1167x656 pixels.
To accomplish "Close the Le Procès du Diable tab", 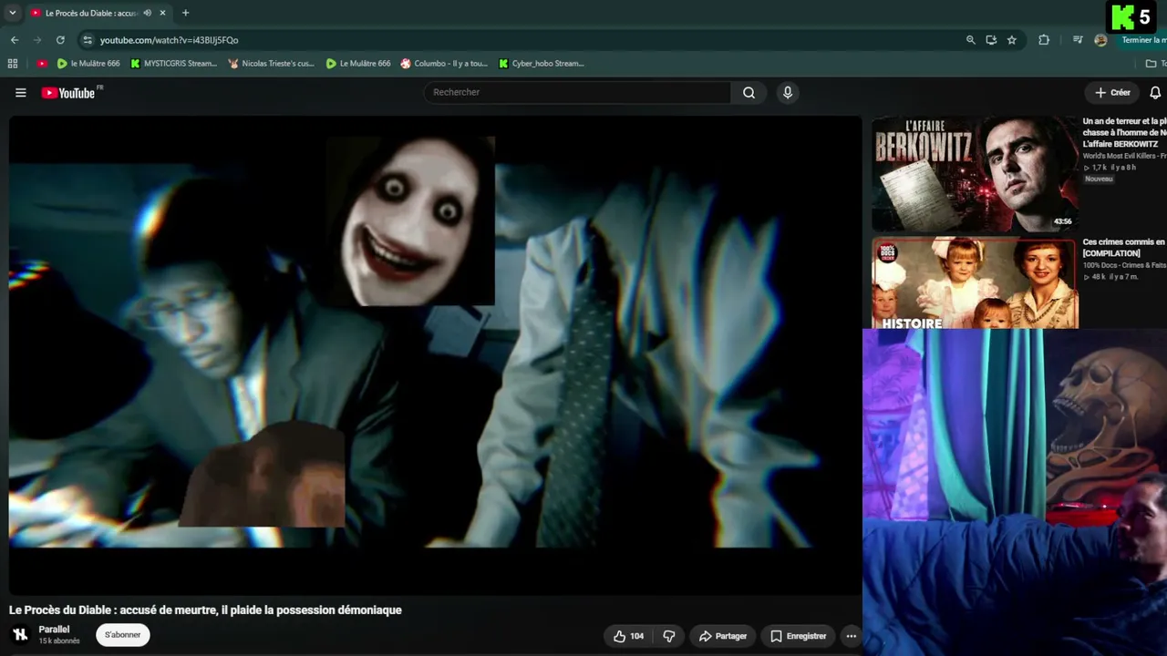I will coord(162,13).
